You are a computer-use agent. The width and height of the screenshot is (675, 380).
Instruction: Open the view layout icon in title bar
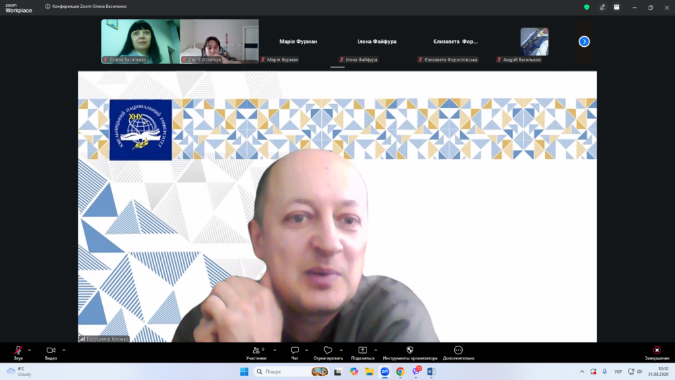617,7
